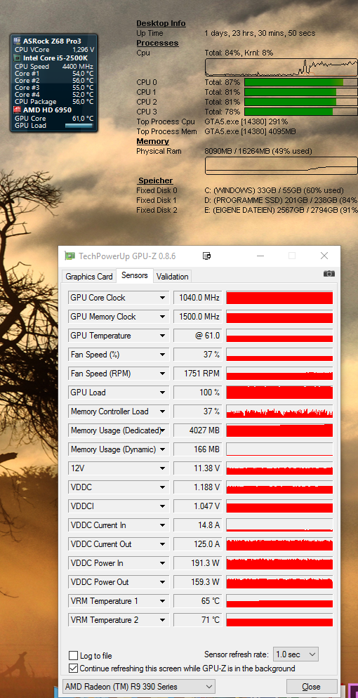Image resolution: width=358 pixels, height=698 pixels.
Task: Click the Up Time value text
Action: [260, 34]
